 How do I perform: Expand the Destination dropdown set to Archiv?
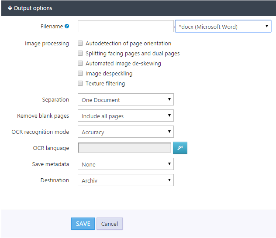(x=125, y=180)
